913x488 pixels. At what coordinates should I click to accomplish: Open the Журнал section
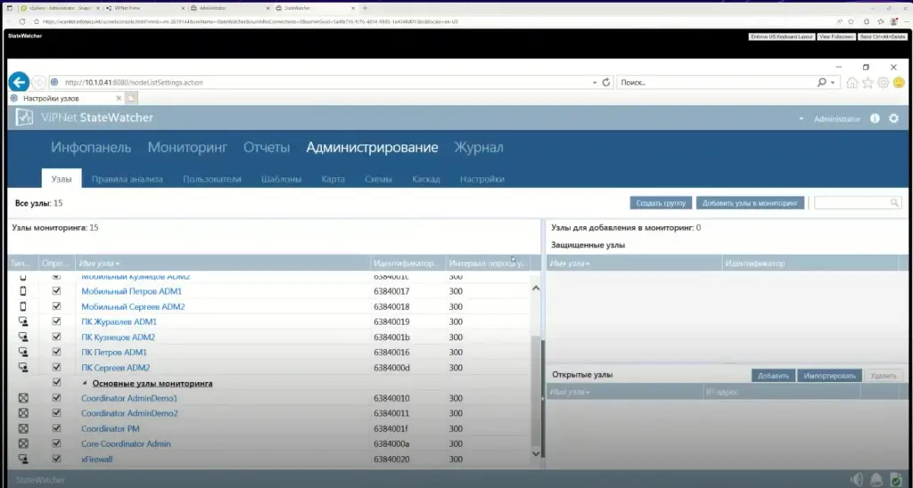[479, 148]
